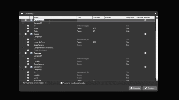Click the Máscara column header
The image size is (179, 100).
click(x=115, y=18)
